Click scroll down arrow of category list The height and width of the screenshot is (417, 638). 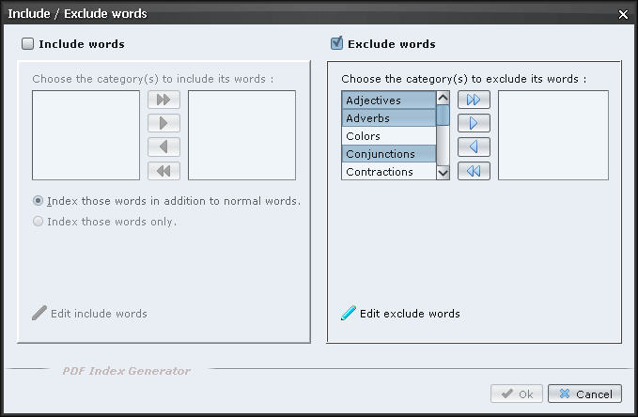443,173
